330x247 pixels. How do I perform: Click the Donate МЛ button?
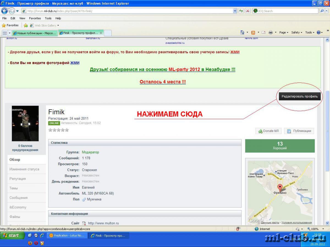pyautogui.click(x=268, y=131)
